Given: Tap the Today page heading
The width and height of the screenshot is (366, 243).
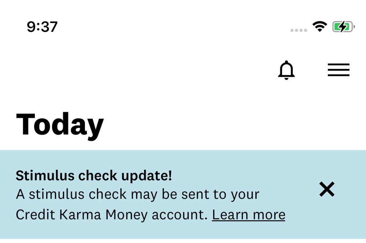Looking at the screenshot, I should pos(60,125).
